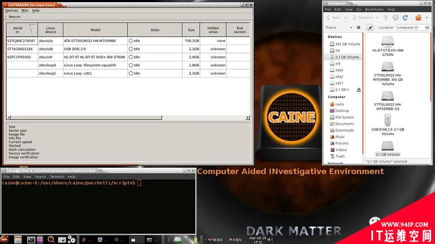435x244 pixels.
Task: Go up one folder level
Action: tap(386, 18)
